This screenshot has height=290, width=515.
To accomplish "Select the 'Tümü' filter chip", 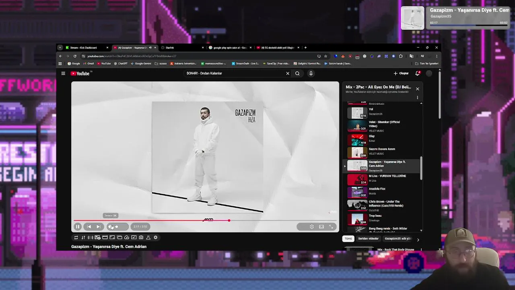I will [348, 239].
